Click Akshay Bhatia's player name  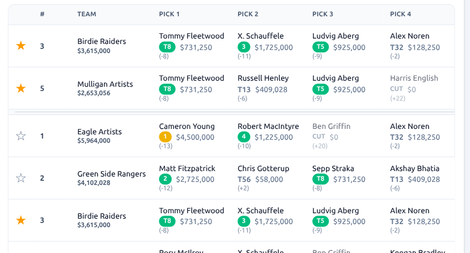[x=414, y=169]
